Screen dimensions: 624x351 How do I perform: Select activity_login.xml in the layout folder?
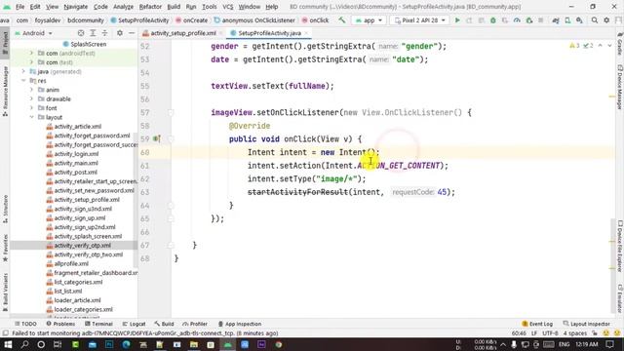point(76,154)
